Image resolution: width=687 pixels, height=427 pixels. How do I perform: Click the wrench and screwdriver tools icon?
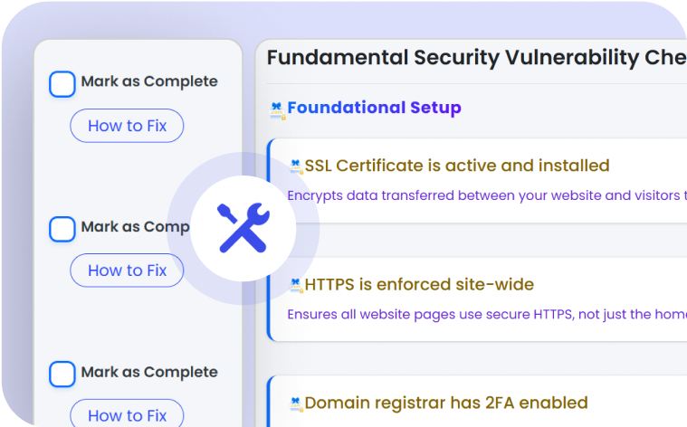click(243, 228)
